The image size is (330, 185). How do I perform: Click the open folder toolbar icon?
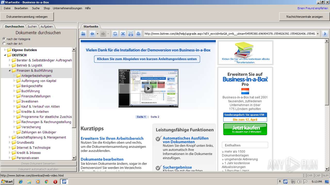coord(83,34)
